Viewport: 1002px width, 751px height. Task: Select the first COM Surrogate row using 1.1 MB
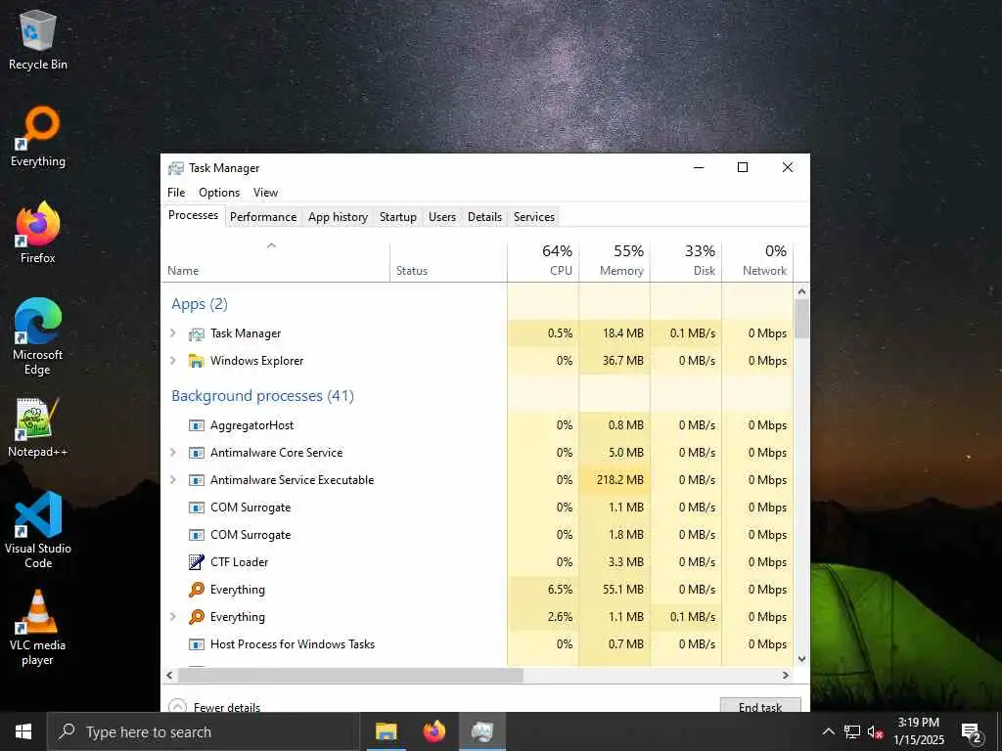coord(478,508)
